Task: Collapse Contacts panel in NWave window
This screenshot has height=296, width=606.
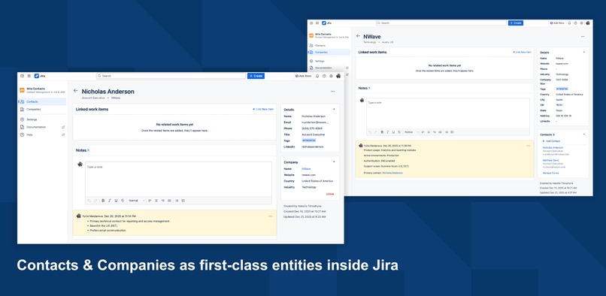Action: 584,134
